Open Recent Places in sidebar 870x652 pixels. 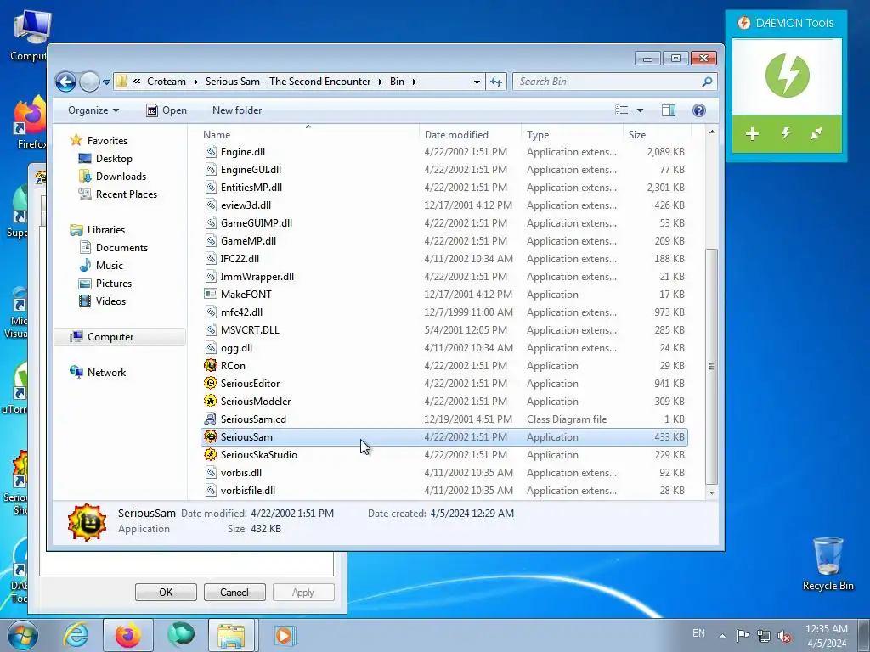[x=126, y=194]
